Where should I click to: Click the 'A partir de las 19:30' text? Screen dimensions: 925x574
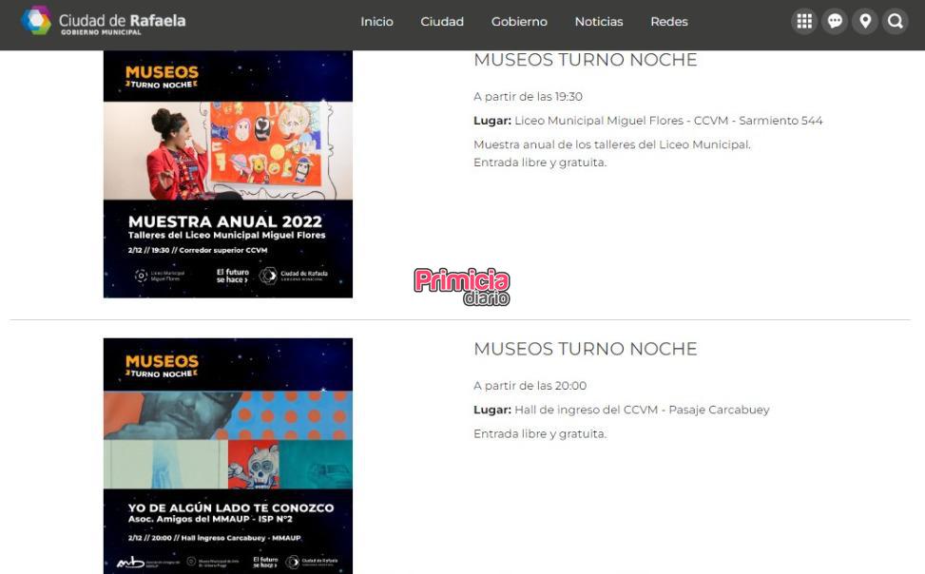528,97
